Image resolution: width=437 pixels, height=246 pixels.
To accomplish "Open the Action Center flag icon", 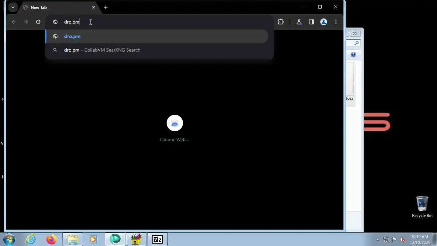I will 394,240.
